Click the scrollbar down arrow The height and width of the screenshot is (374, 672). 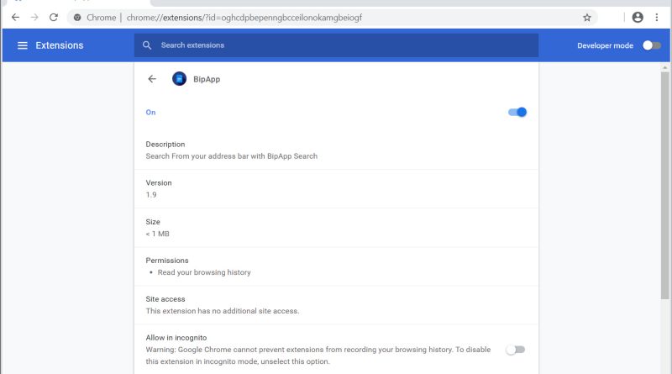click(666, 368)
